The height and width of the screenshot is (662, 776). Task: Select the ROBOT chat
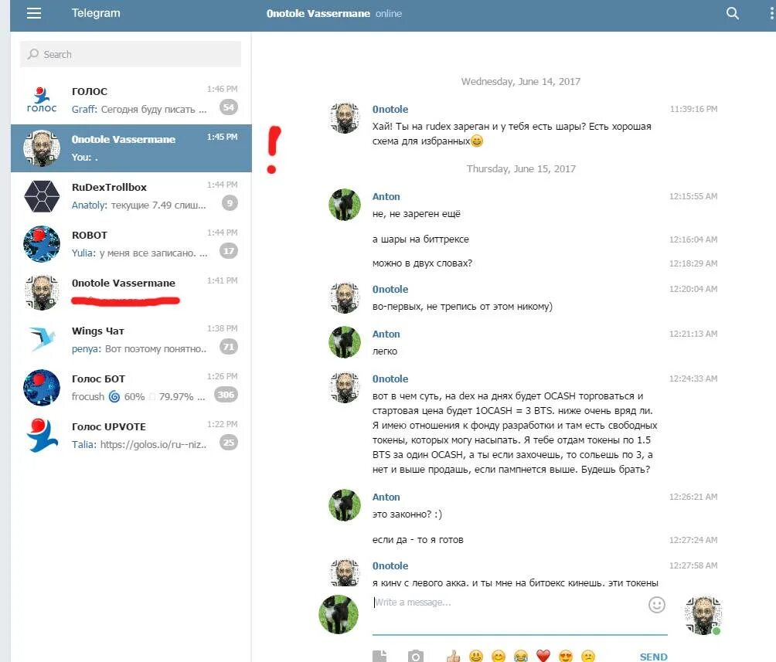131,244
